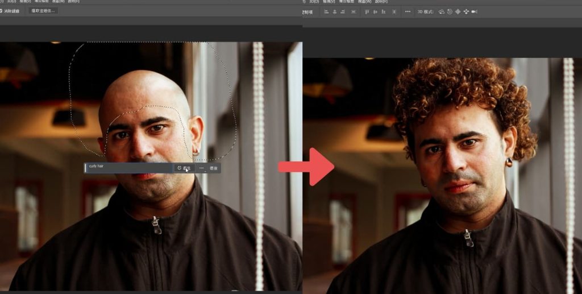Click the align vertical centers icon in the right toolbar
The image size is (582, 294).
click(375, 12)
